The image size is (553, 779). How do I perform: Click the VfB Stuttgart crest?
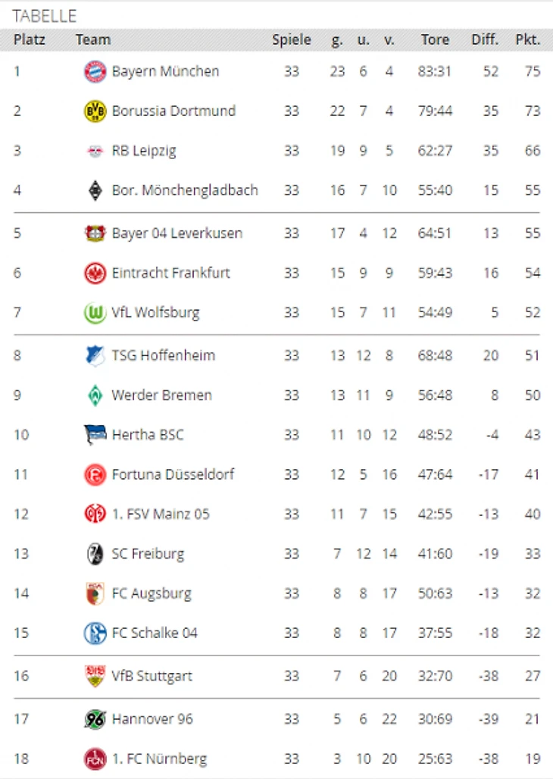pyautogui.click(x=95, y=676)
